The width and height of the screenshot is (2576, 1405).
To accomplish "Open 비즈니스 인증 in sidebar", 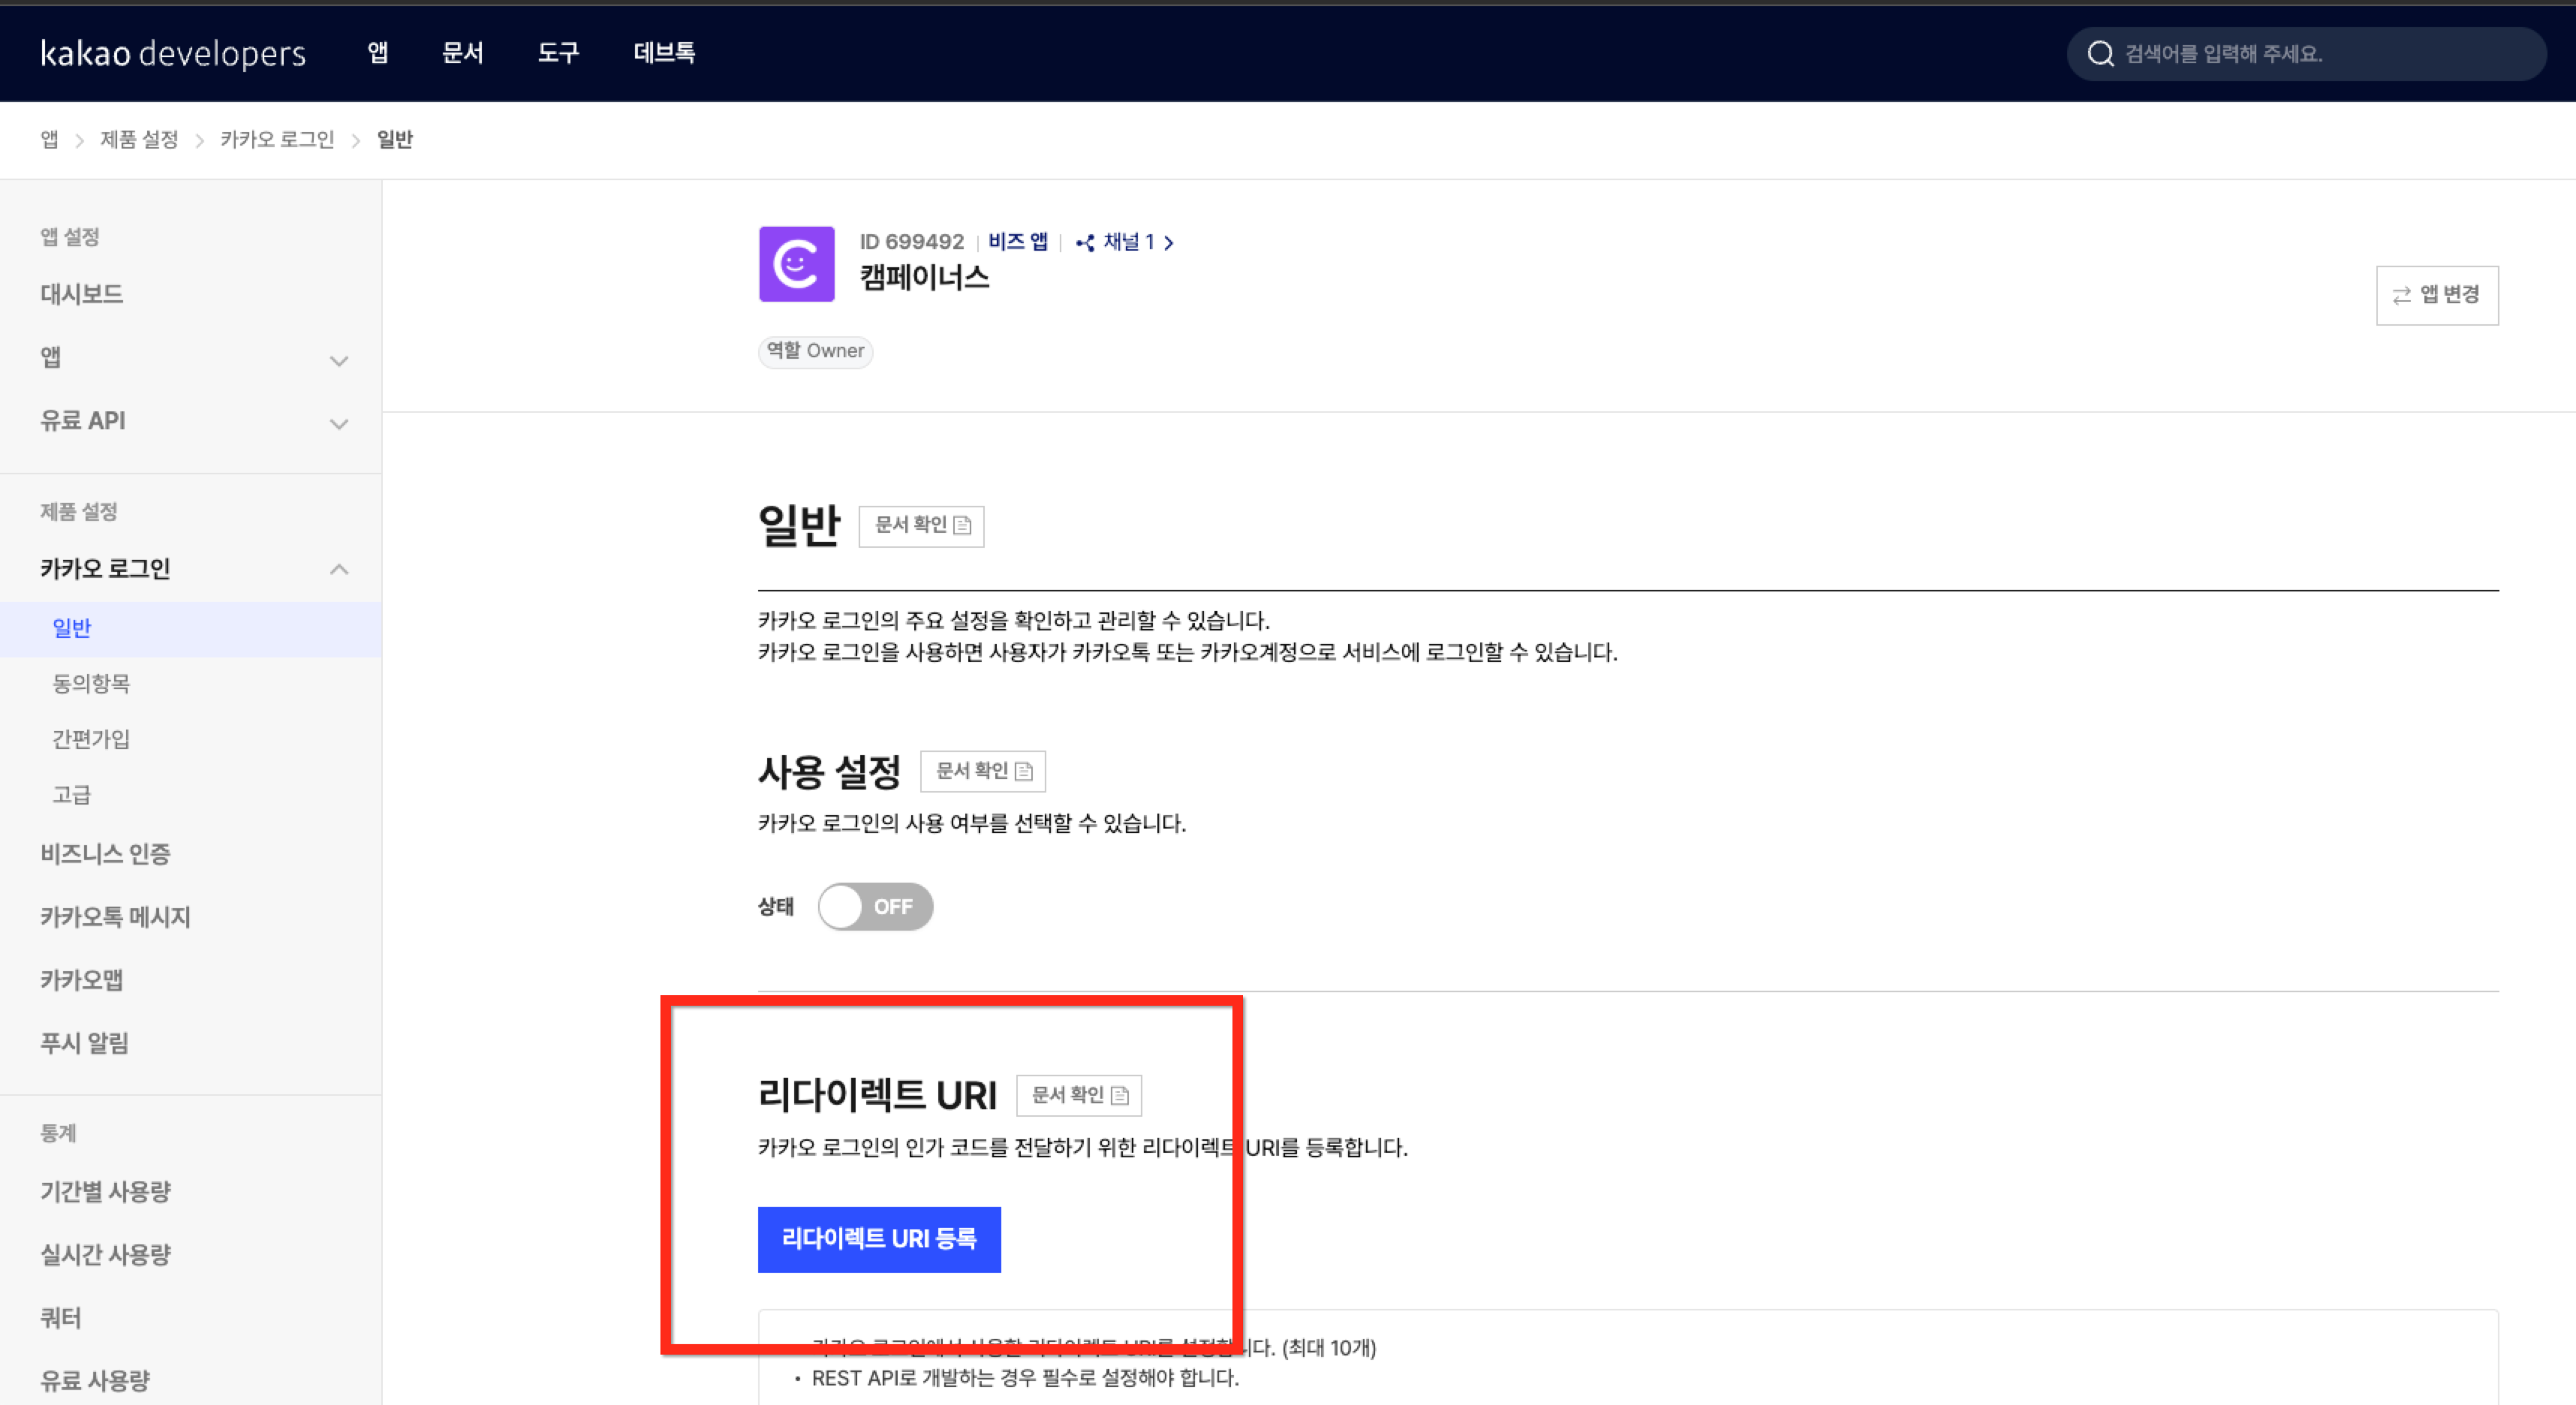I will (x=105, y=853).
